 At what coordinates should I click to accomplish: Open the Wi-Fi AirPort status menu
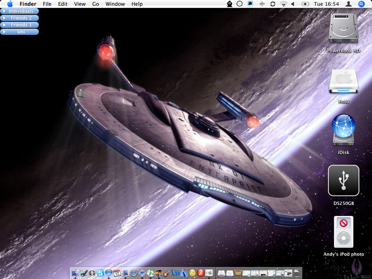point(283,4)
